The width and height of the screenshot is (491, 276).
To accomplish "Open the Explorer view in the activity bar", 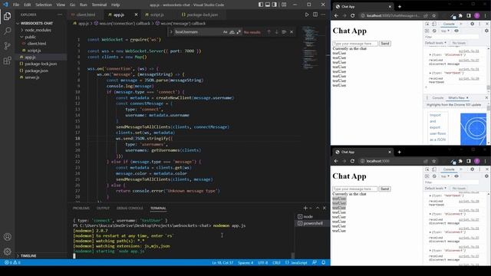I will pyautogui.click(x=7, y=16).
